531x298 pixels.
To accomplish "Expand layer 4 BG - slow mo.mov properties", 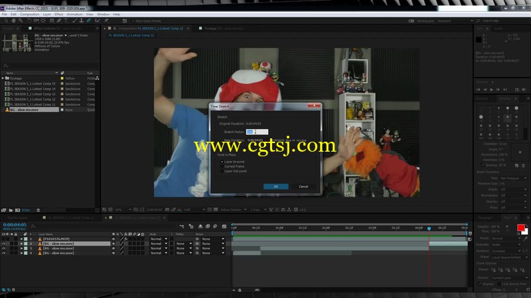I will click(22, 253).
